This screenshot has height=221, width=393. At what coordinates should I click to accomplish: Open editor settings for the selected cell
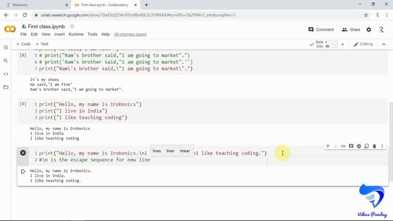click(x=359, y=146)
